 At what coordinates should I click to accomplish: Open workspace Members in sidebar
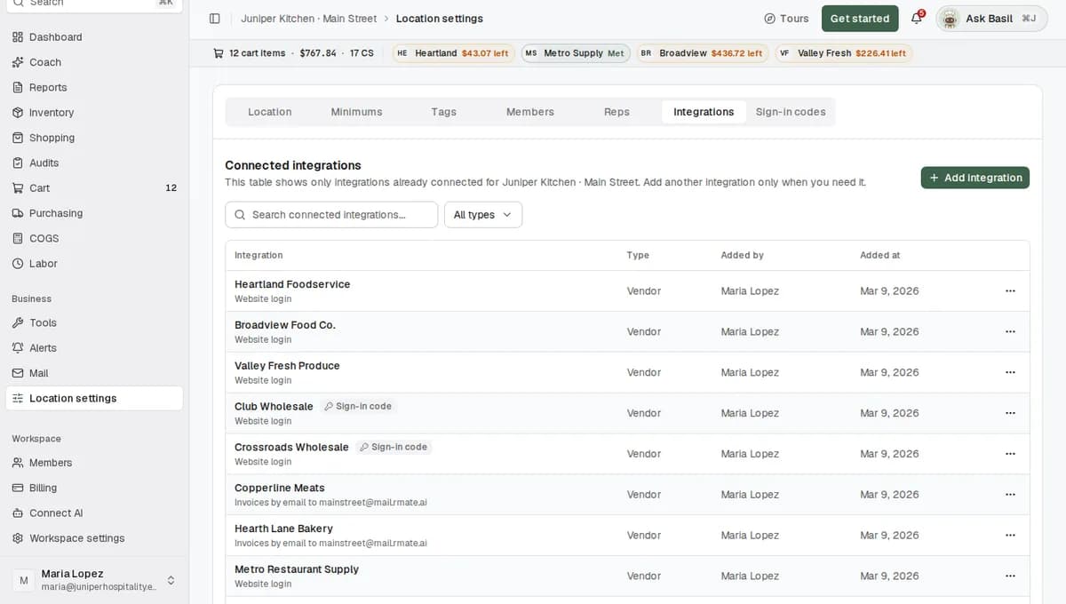pyautogui.click(x=94, y=463)
